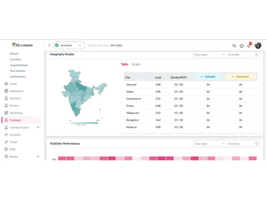Viewport: 267px width, 200px height.
Task: Go to the Faculties section
Action: (x=15, y=135)
